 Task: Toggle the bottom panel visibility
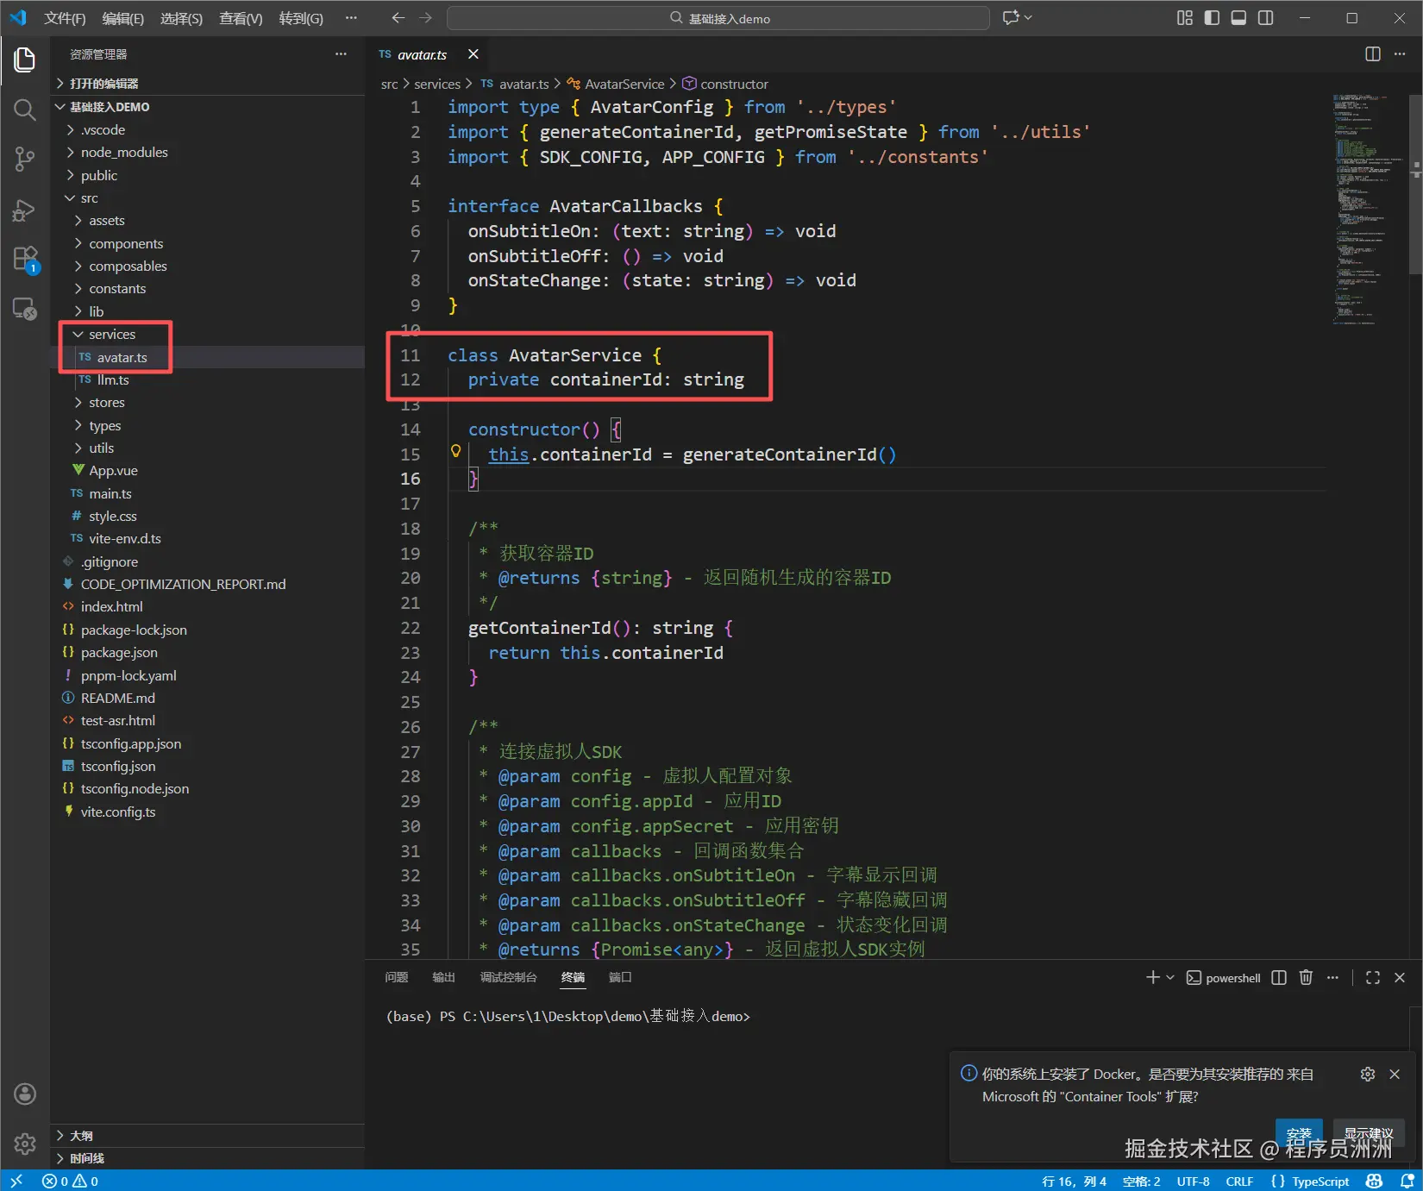(1238, 18)
